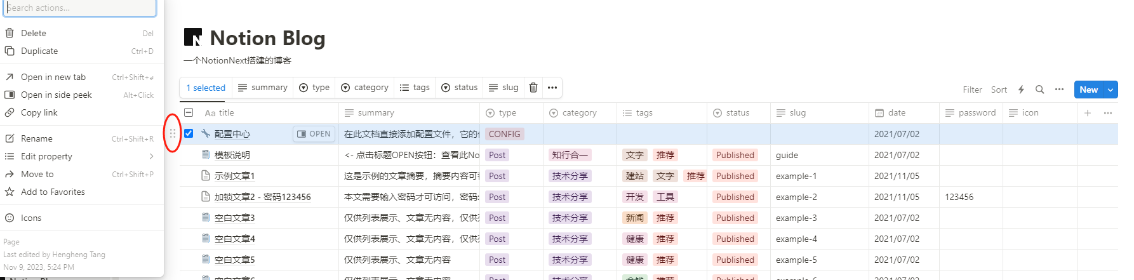This screenshot has height=280, width=1134.
Task: Click the 知行合一 category tag
Action: click(570, 155)
